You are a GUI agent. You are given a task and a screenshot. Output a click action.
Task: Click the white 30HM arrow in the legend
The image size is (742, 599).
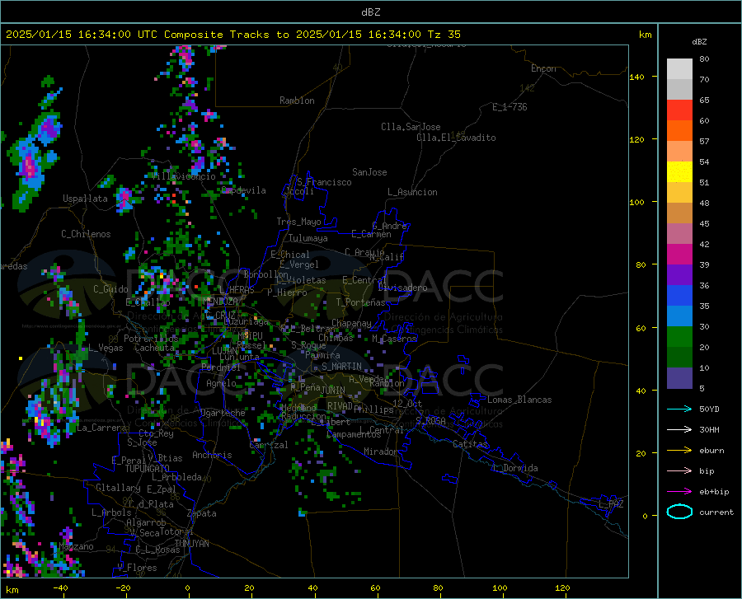(x=679, y=430)
